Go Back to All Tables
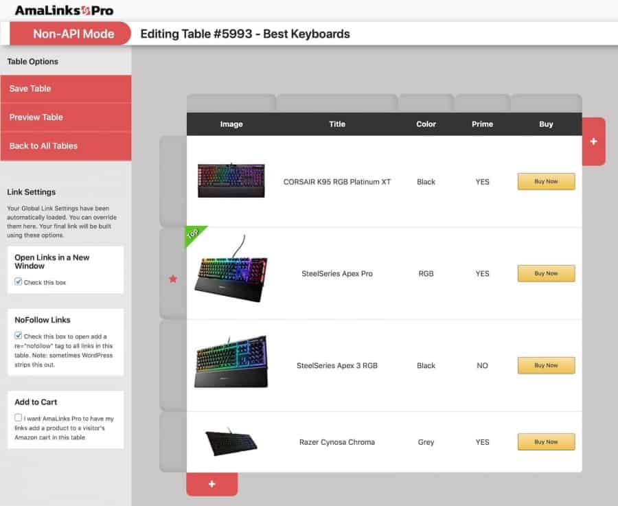 point(66,146)
